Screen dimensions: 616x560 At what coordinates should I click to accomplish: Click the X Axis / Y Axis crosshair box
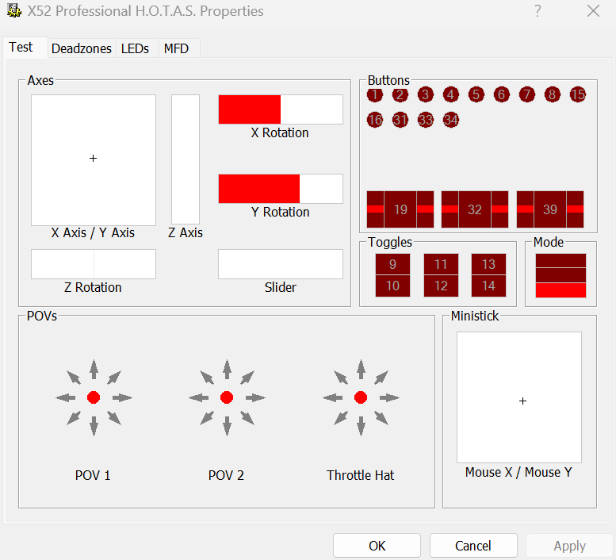click(94, 160)
